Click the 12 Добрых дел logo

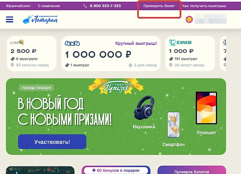[180, 42]
